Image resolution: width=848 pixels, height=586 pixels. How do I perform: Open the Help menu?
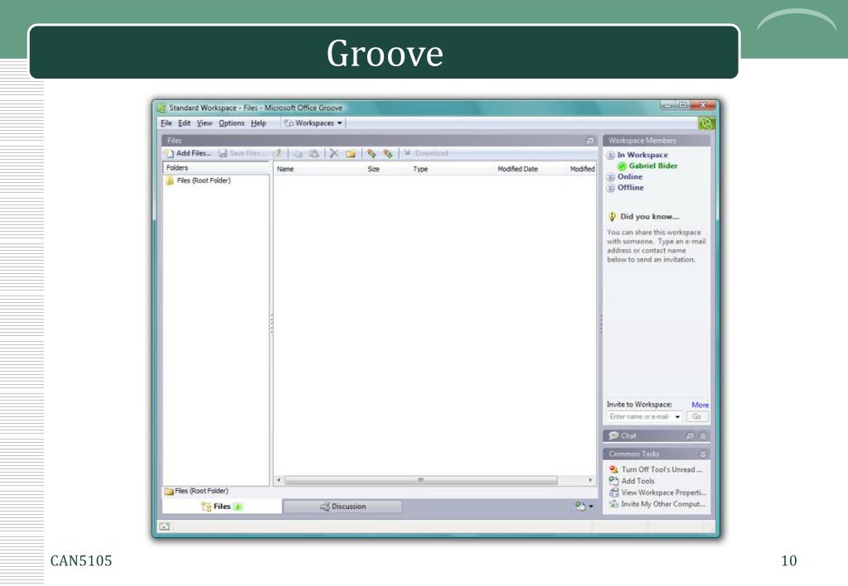coord(259,123)
